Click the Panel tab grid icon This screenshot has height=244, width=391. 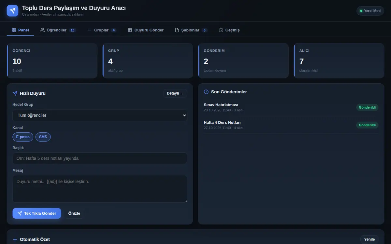(14, 30)
